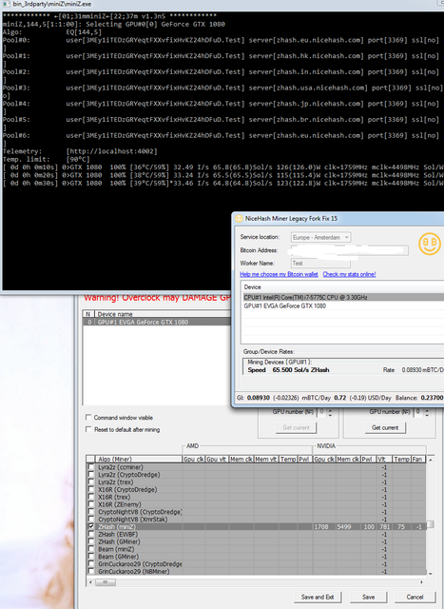Click the NVIDIA GPU number field
The height and width of the screenshot is (609, 444).
[x=418, y=412]
